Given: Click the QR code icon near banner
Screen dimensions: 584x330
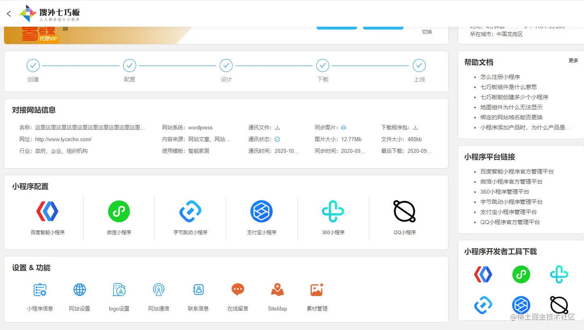Looking at the screenshot, I should coord(65,29).
